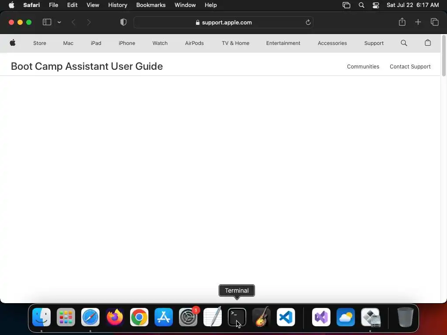Go forward with the forward arrow
447x335 pixels.
point(89,22)
